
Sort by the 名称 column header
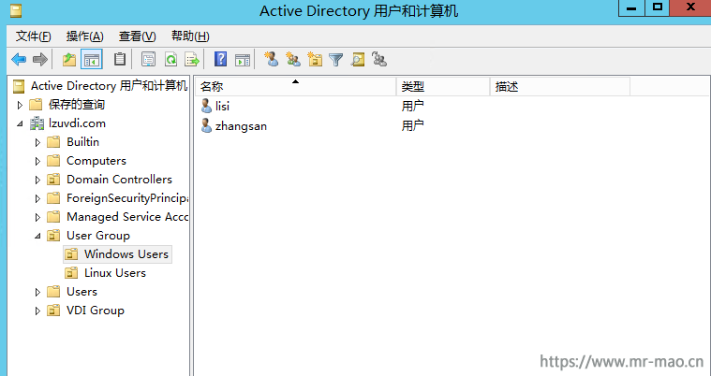296,87
